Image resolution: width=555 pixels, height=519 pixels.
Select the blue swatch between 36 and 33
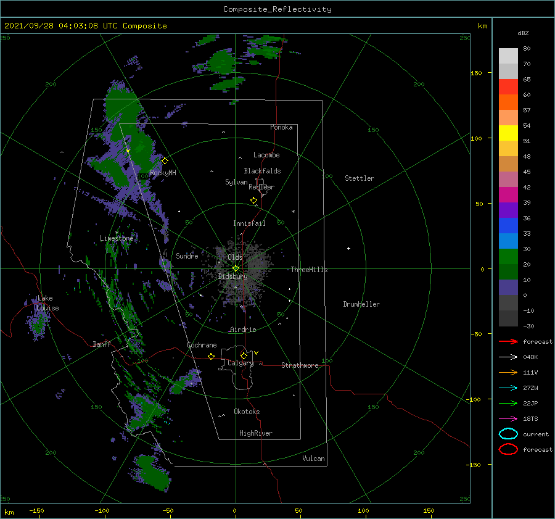coord(508,225)
